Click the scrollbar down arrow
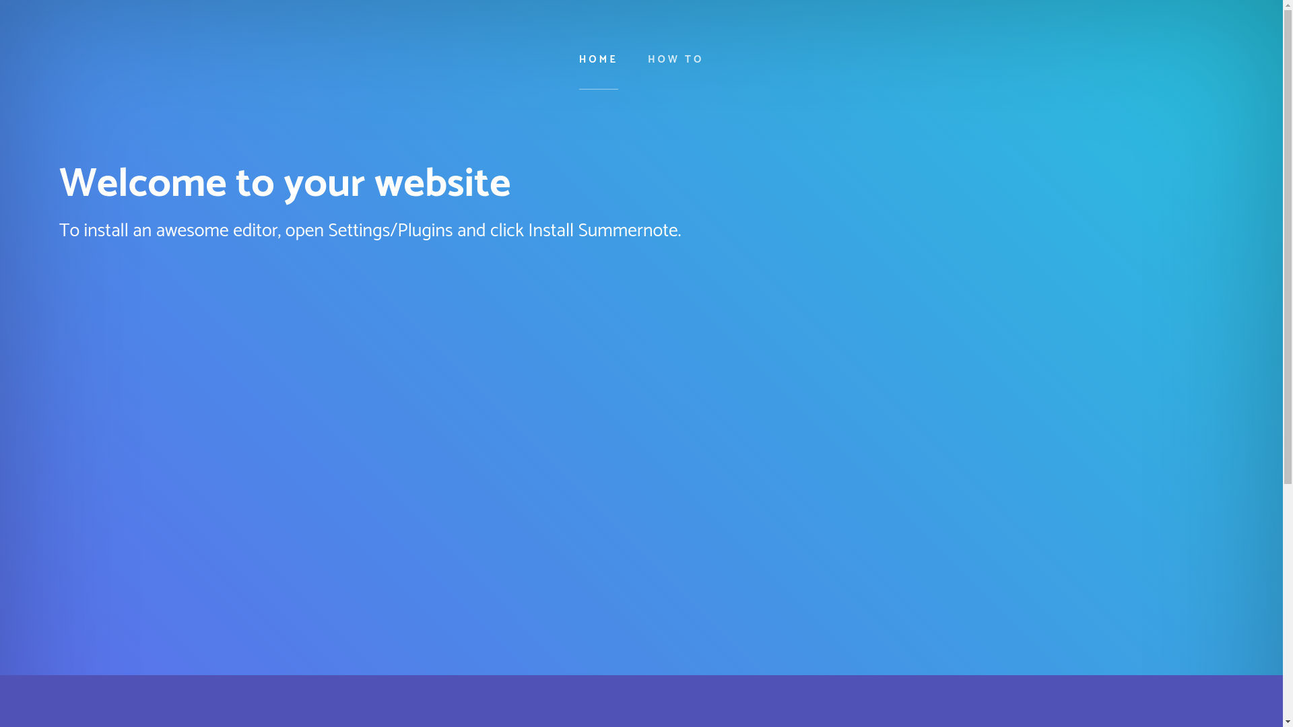This screenshot has width=1293, height=727. 1288,723
